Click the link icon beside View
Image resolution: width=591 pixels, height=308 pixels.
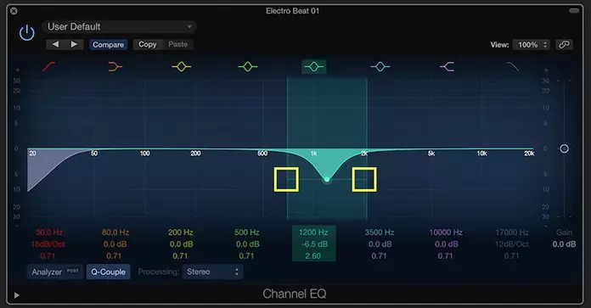coord(564,45)
